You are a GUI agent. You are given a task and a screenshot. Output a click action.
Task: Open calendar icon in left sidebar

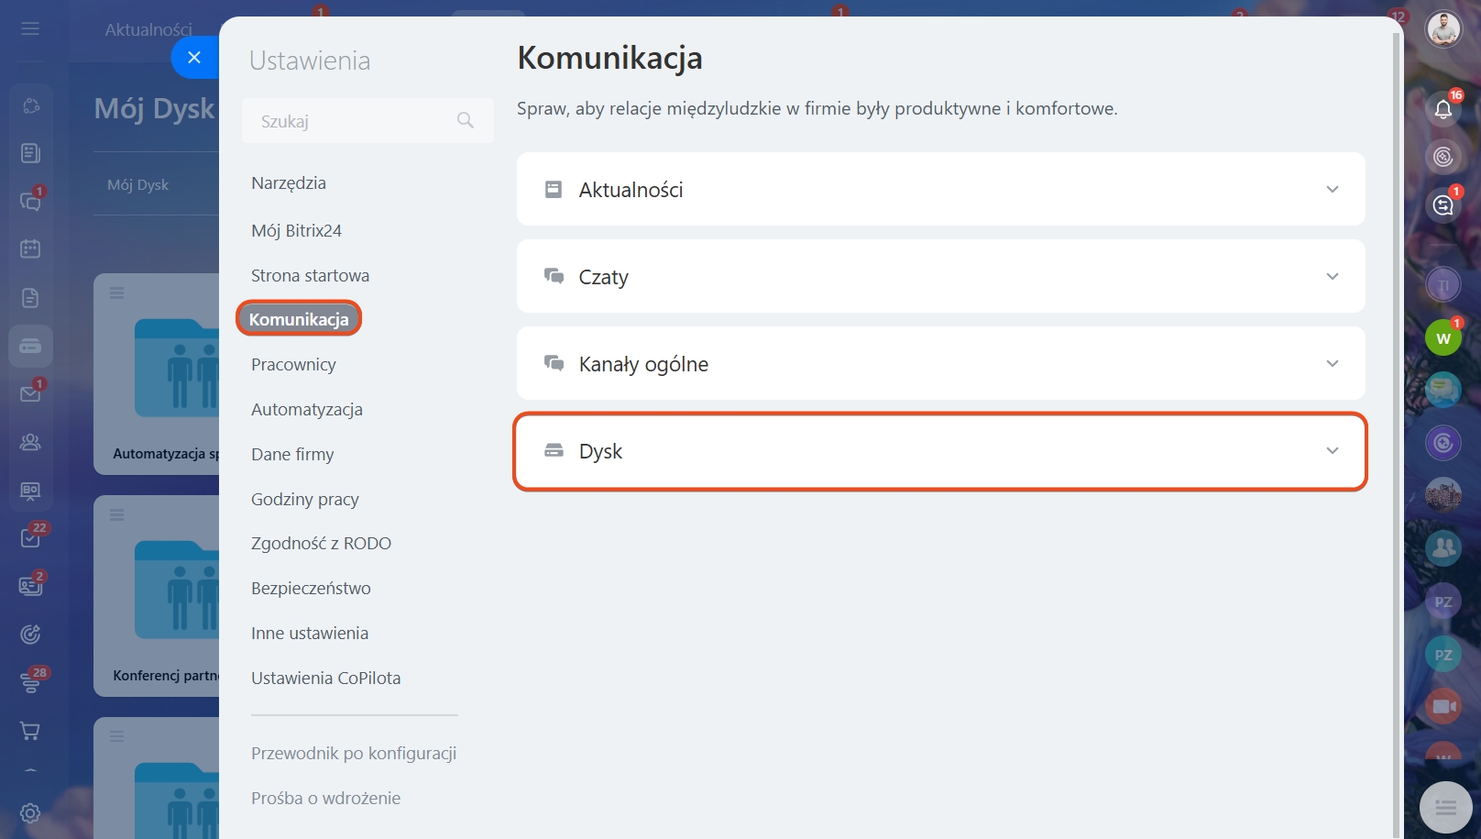(x=30, y=248)
